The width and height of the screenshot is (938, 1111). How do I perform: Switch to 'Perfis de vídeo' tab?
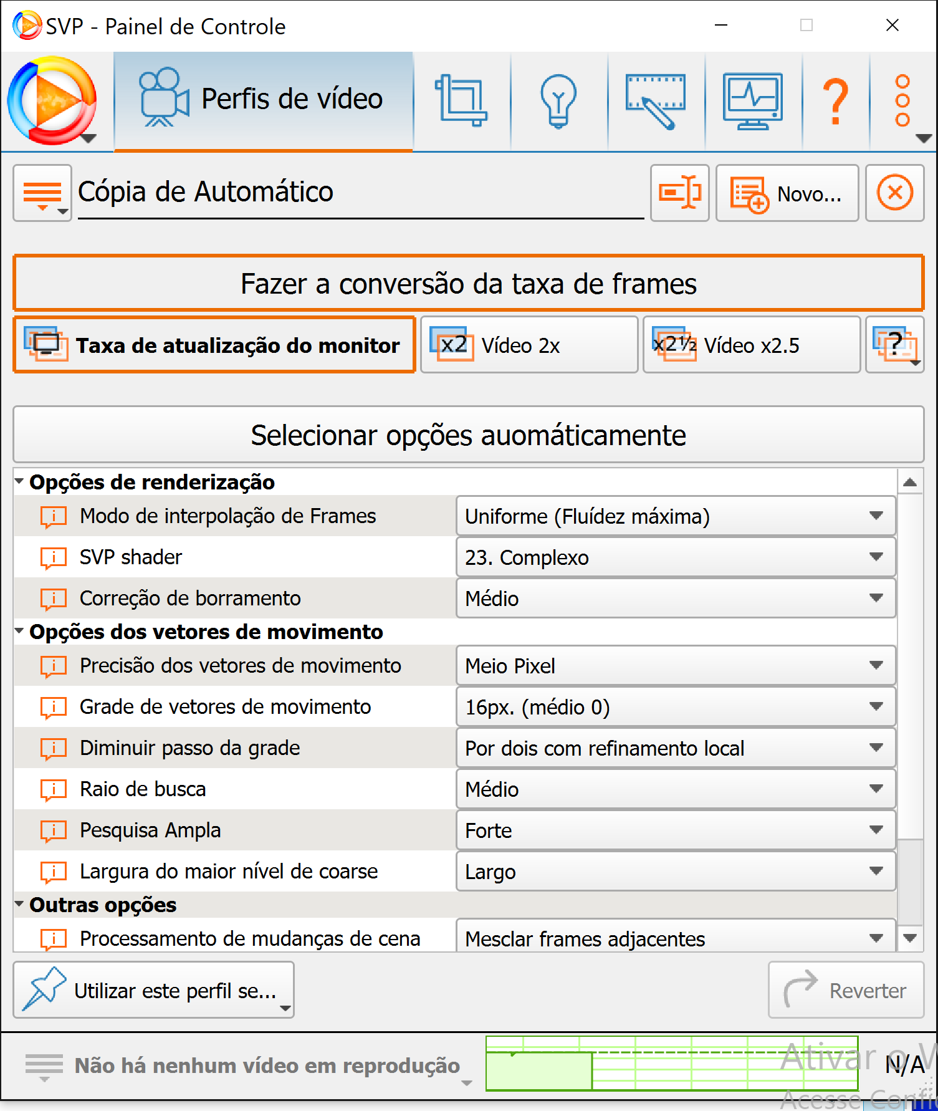pos(263,101)
